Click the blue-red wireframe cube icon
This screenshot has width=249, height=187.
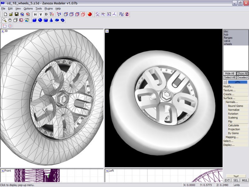coord(77,14)
